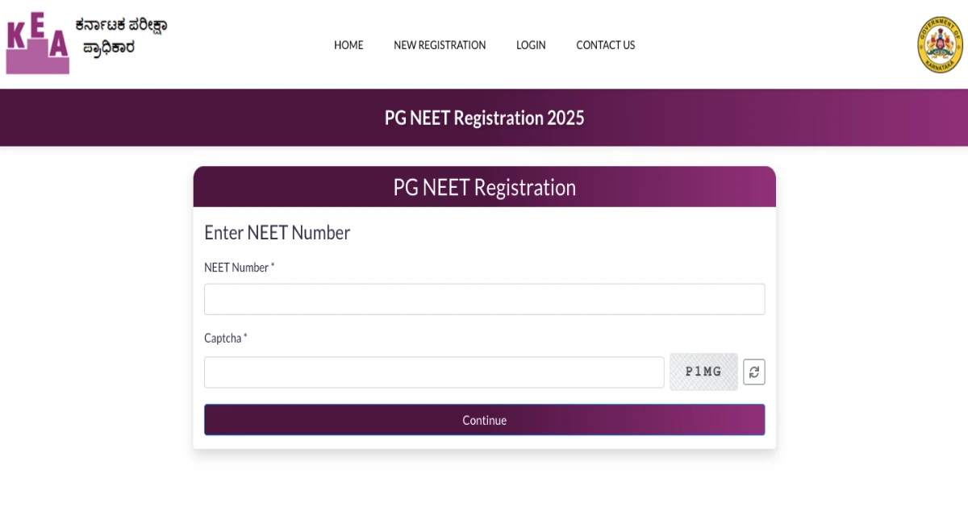Click the "PG NEET Registration 2025" banner heading

pyautogui.click(x=484, y=118)
